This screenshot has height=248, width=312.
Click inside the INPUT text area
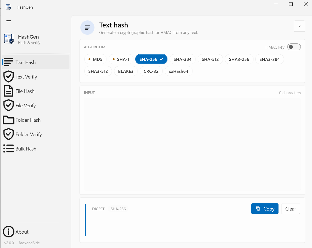(x=192, y=144)
